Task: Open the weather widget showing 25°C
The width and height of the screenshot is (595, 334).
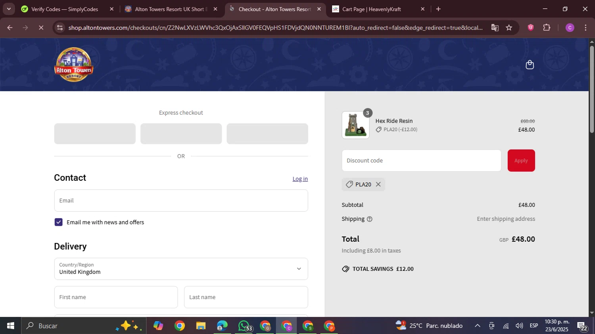Action: click(429, 326)
